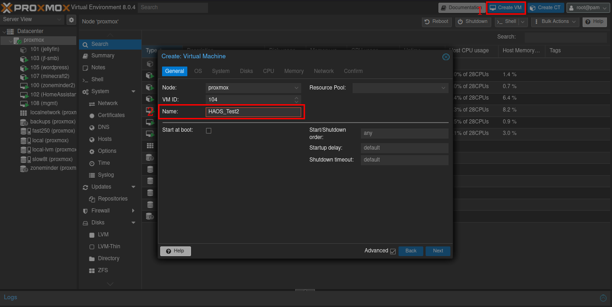Screen dimensions: 612x307
Task: Expand the Firewall section arrow
Action: point(134,211)
